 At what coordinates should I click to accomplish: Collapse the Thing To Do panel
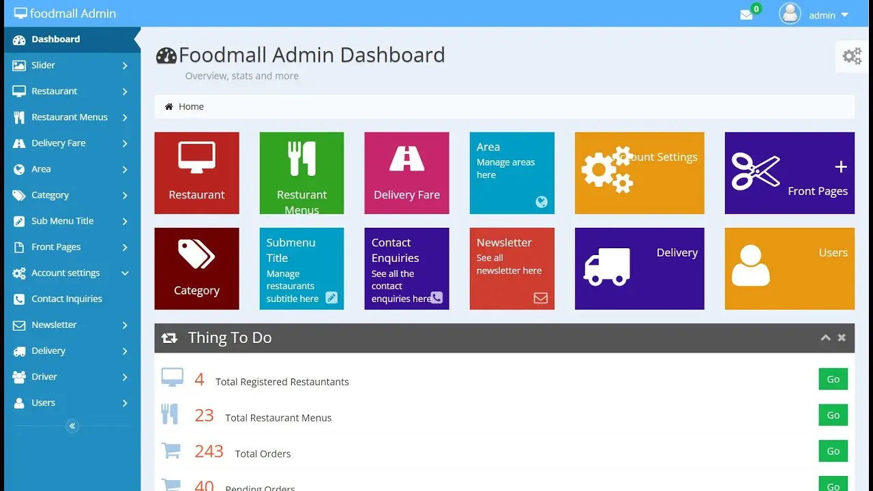point(825,338)
